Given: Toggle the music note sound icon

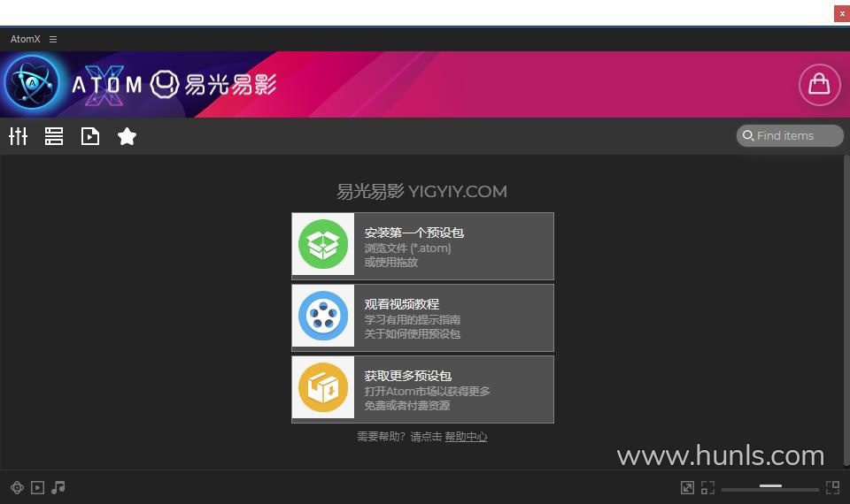Looking at the screenshot, I should coord(58,488).
